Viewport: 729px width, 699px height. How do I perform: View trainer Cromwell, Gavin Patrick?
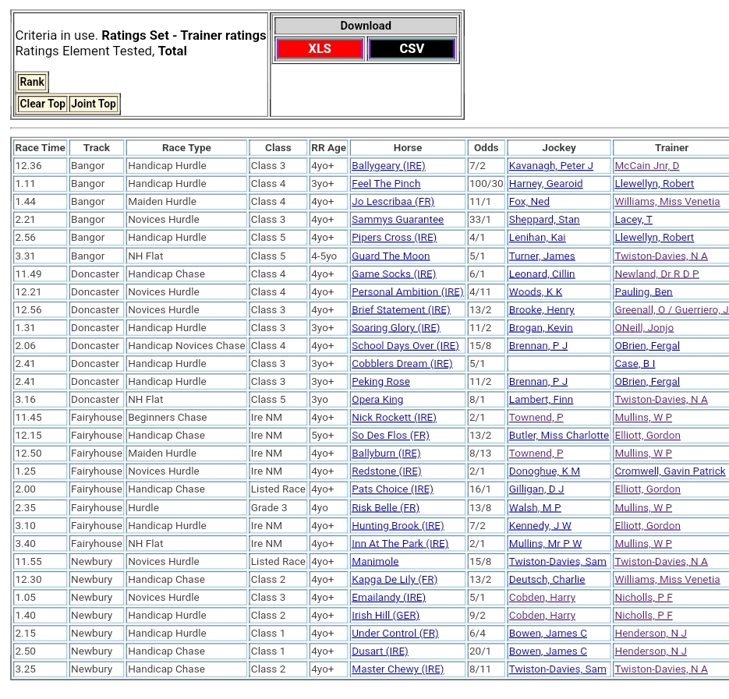click(x=670, y=471)
